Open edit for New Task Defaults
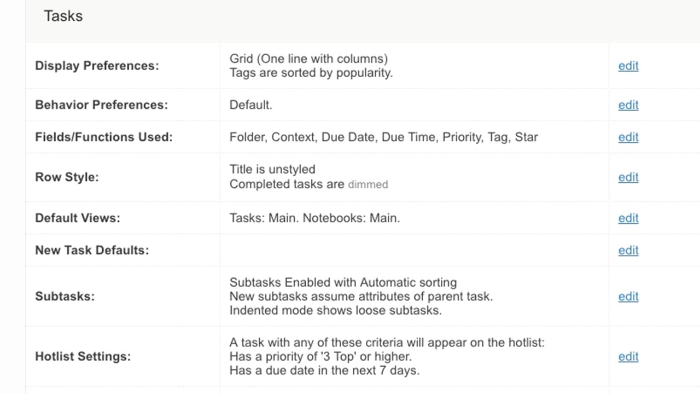 (x=628, y=250)
